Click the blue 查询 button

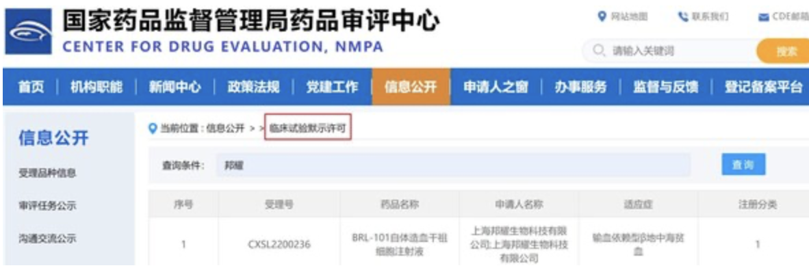[x=743, y=164]
